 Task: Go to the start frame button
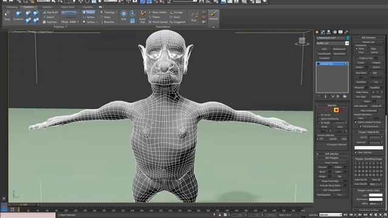click(x=346, y=215)
